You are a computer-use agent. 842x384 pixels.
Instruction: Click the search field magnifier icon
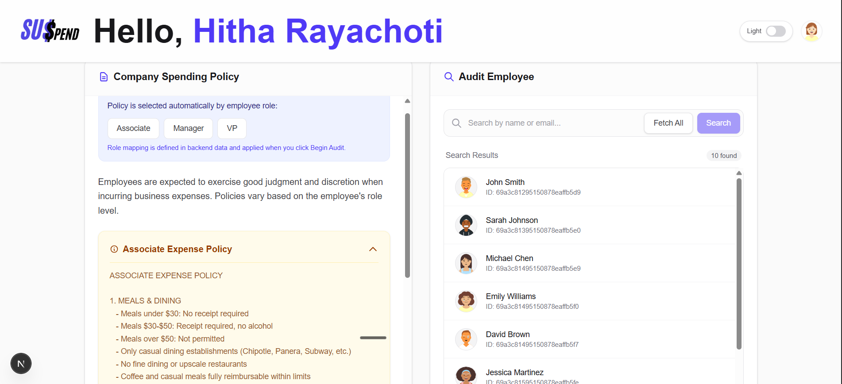[x=456, y=123]
